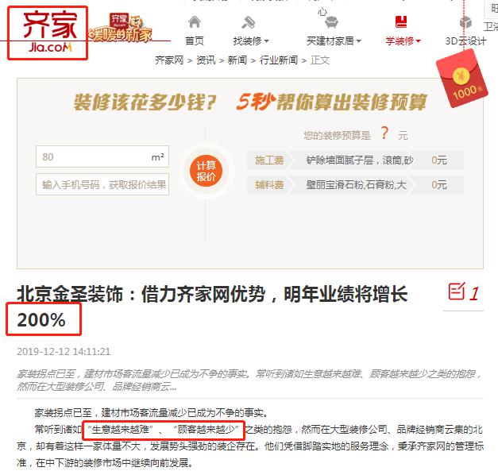Click the 齐家 Jia.com logo
Image resolution: width=498 pixels, height=475 pixels.
coord(48,33)
